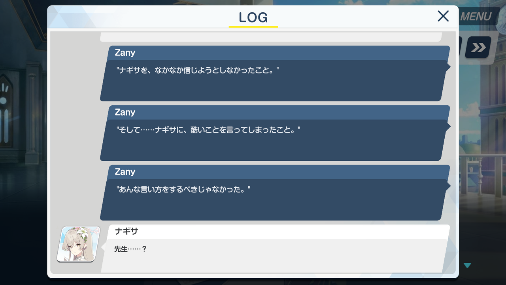Screen dimensions: 506x285
Task: Click the partially visible log entry at the top
Action: coord(271,37)
